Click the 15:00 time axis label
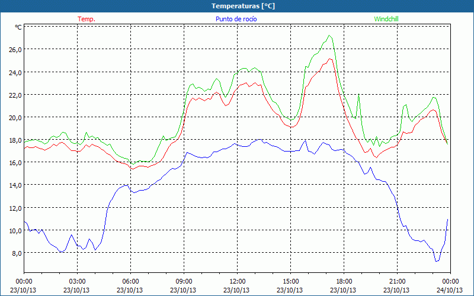 coord(291,282)
